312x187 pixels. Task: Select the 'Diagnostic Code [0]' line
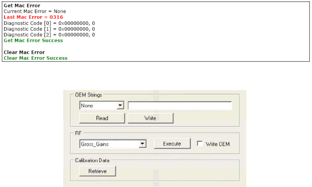pyautogui.click(x=49, y=23)
